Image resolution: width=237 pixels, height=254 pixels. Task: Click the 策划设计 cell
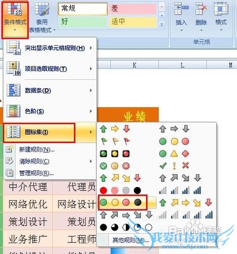click(28, 221)
